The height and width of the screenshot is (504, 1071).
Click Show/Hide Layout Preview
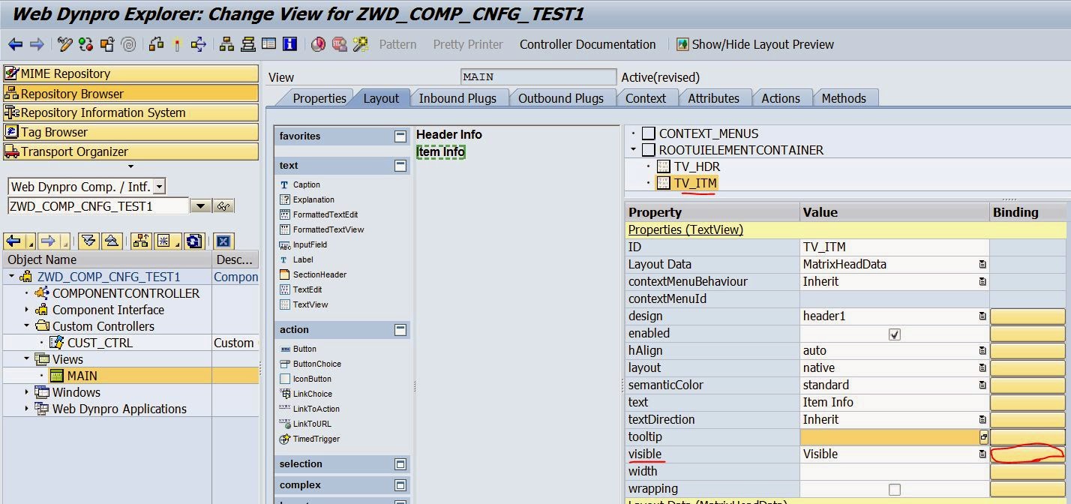coord(754,45)
